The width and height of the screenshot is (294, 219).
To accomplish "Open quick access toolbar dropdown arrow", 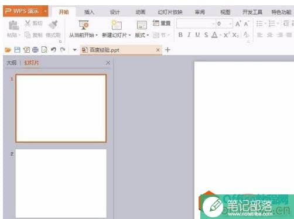I will (x=74, y=50).
